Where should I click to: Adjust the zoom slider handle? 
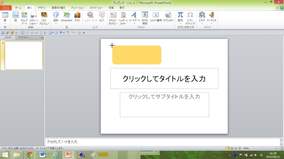261,148
